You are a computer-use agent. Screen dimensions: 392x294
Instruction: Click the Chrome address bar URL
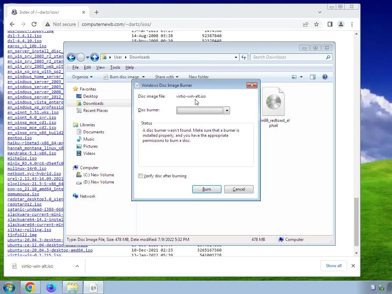point(116,24)
